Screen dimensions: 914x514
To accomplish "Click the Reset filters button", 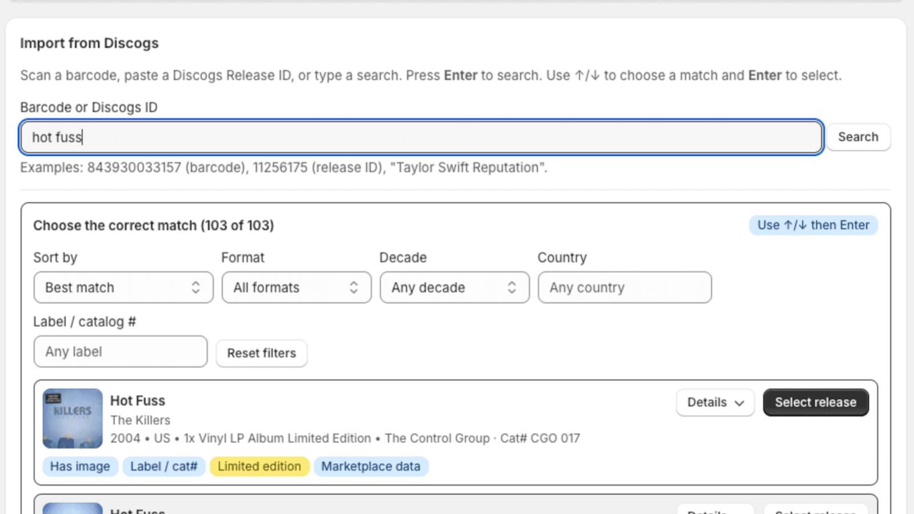I will (x=262, y=353).
